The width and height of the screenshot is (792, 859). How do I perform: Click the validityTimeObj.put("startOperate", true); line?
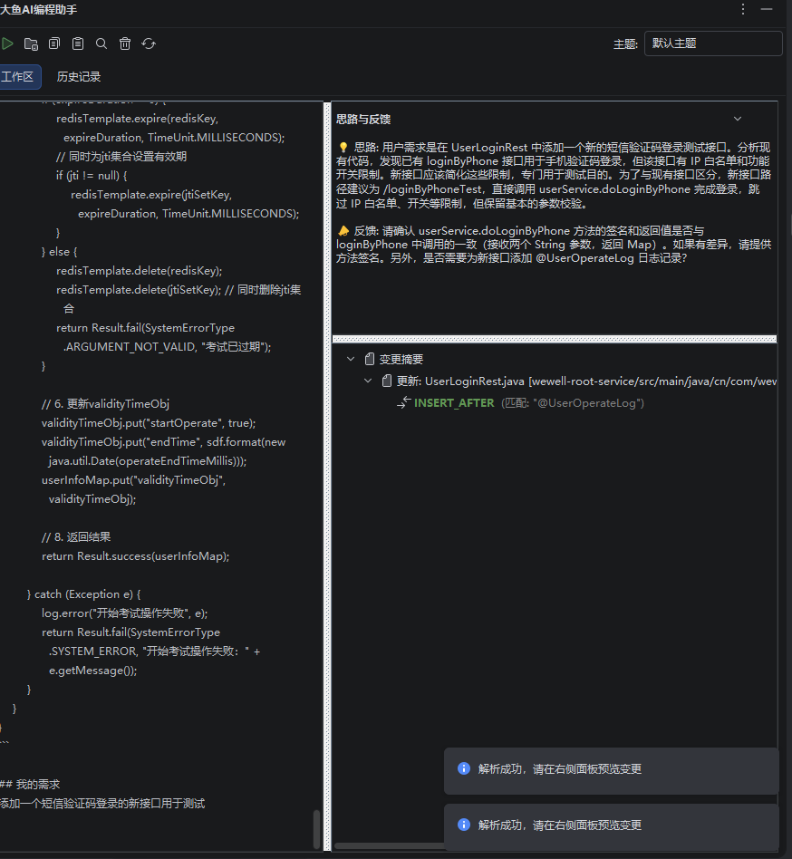[x=149, y=423]
